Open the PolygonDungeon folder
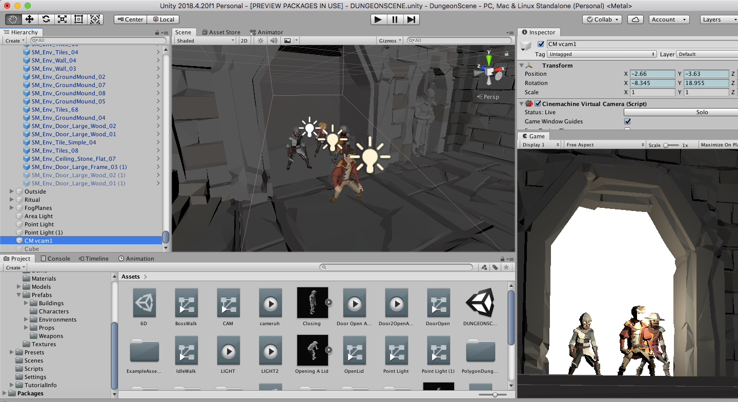This screenshot has width=738, height=402. pyautogui.click(x=480, y=354)
